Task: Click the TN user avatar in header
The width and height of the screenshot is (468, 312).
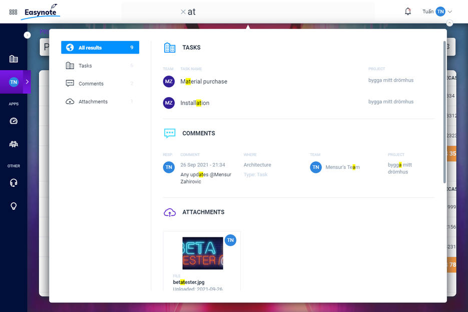Action: click(x=440, y=12)
